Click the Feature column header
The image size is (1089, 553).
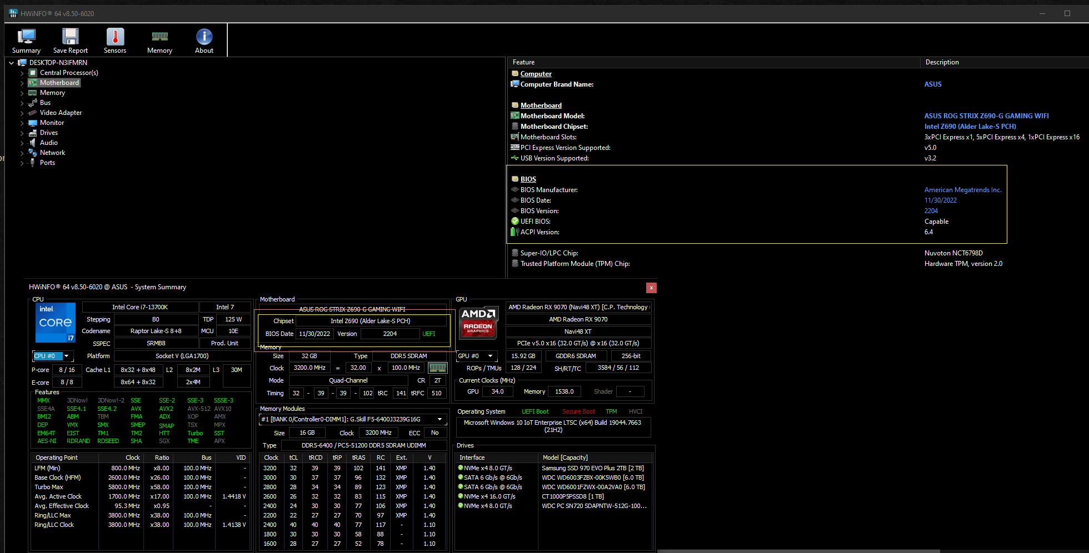coord(714,62)
